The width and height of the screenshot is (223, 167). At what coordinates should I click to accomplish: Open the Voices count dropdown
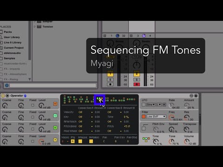[x=65, y=141]
